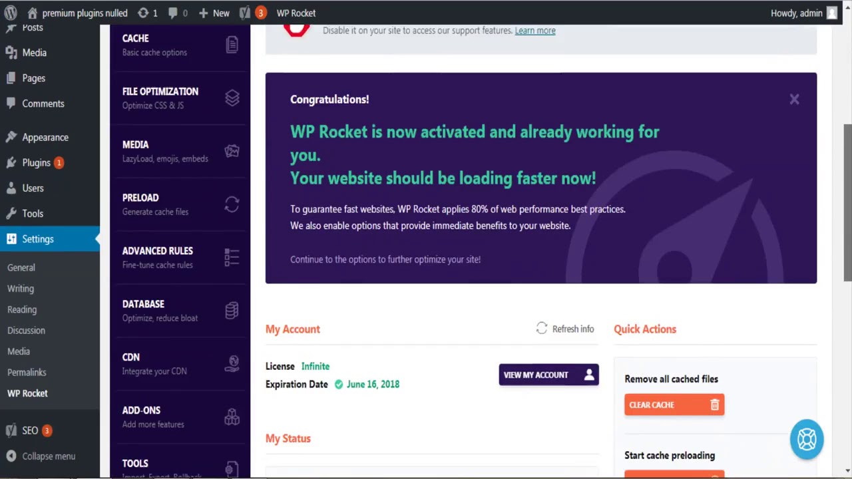Open the Discussion settings submenu
The width and height of the screenshot is (852, 479).
click(27, 331)
